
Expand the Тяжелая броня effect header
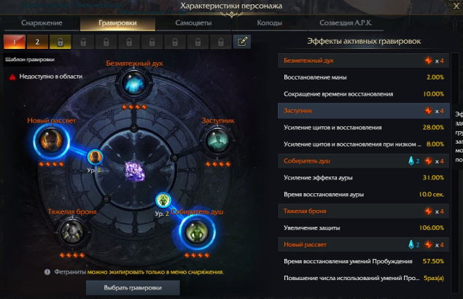[x=364, y=211]
